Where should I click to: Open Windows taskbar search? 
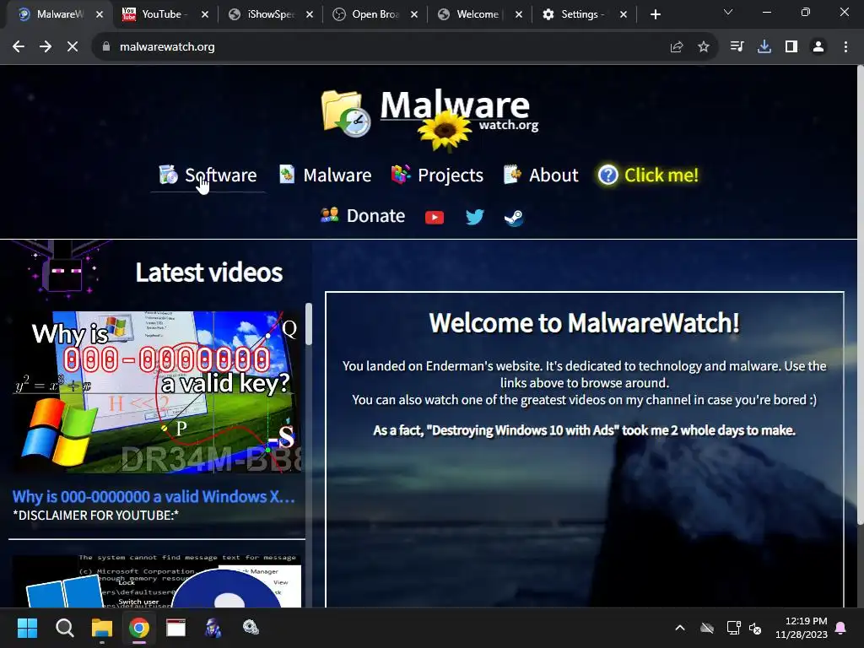pos(64,628)
